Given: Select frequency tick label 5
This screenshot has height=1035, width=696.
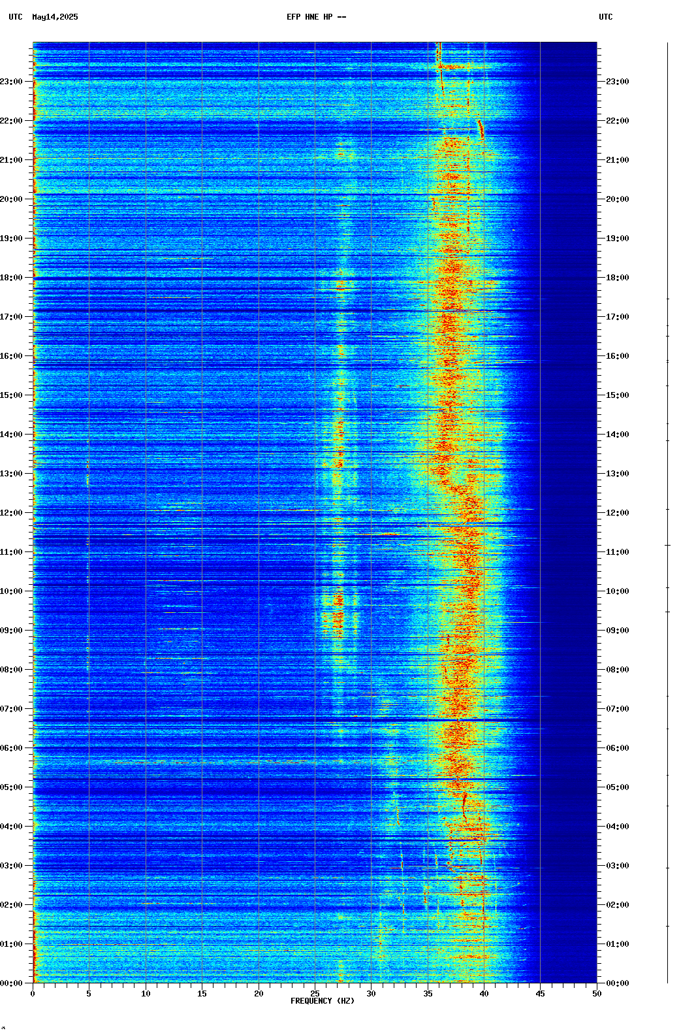Looking at the screenshot, I should 89,994.
